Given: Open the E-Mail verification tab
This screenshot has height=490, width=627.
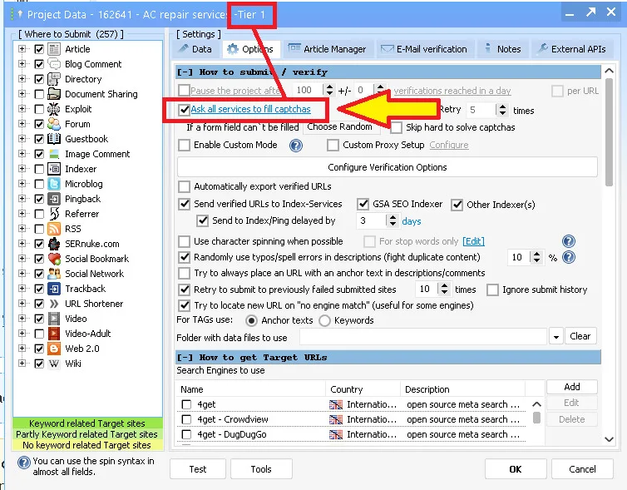Looking at the screenshot, I should point(425,49).
